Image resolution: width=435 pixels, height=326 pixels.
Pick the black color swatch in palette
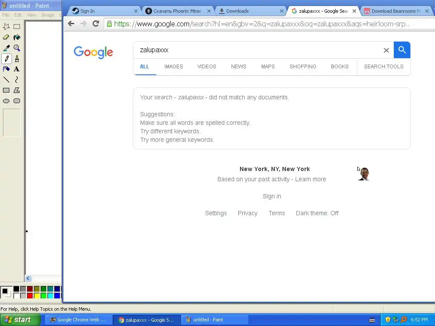[17, 289]
